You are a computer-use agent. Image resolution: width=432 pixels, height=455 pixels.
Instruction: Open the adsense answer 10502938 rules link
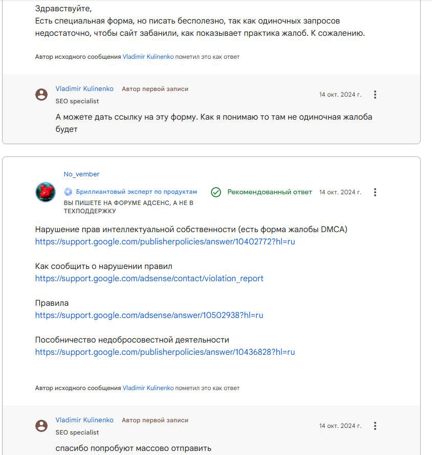tap(149, 315)
